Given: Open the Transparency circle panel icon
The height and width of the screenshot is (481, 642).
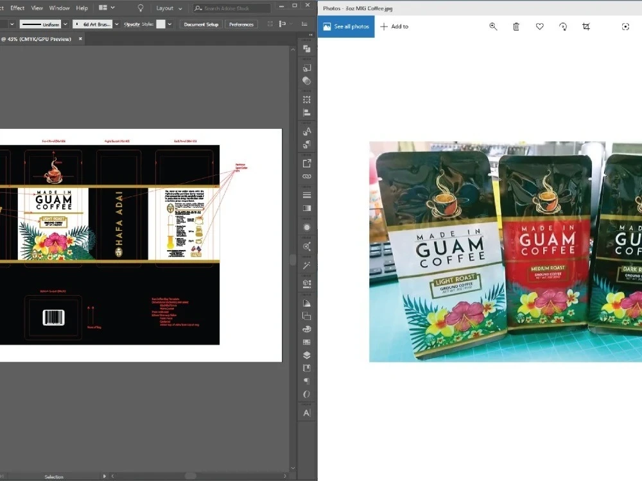Looking at the screenshot, I should point(307,228).
